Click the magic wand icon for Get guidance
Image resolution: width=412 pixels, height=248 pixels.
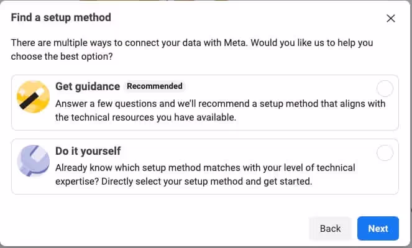pyautogui.click(x=33, y=97)
